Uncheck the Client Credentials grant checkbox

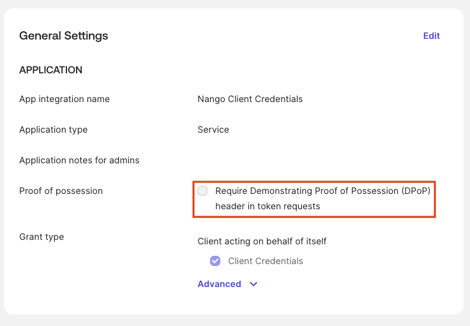tap(215, 261)
